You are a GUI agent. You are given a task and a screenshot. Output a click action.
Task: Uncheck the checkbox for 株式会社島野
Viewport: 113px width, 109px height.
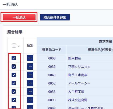14,100
